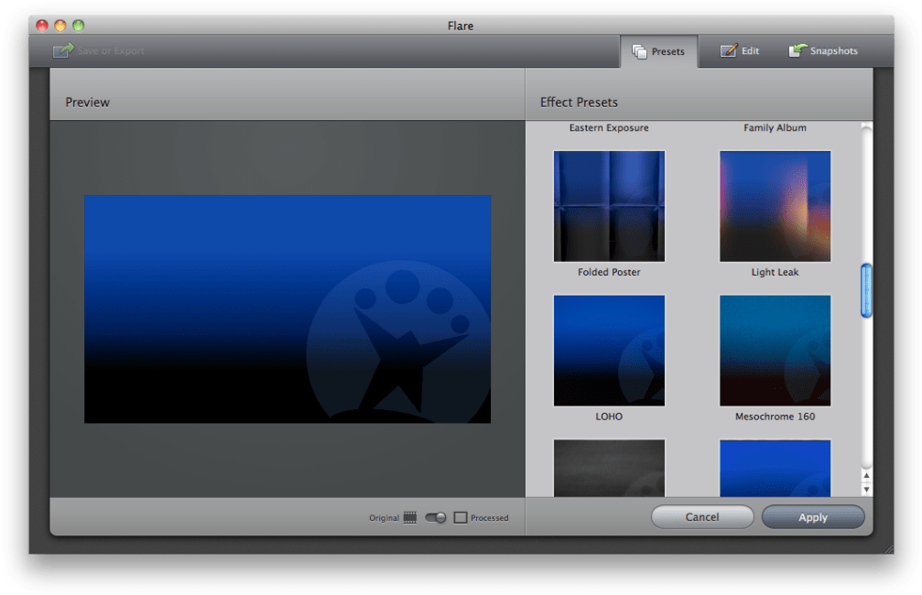Pick the LOHO effect preset thumbnail

609,350
